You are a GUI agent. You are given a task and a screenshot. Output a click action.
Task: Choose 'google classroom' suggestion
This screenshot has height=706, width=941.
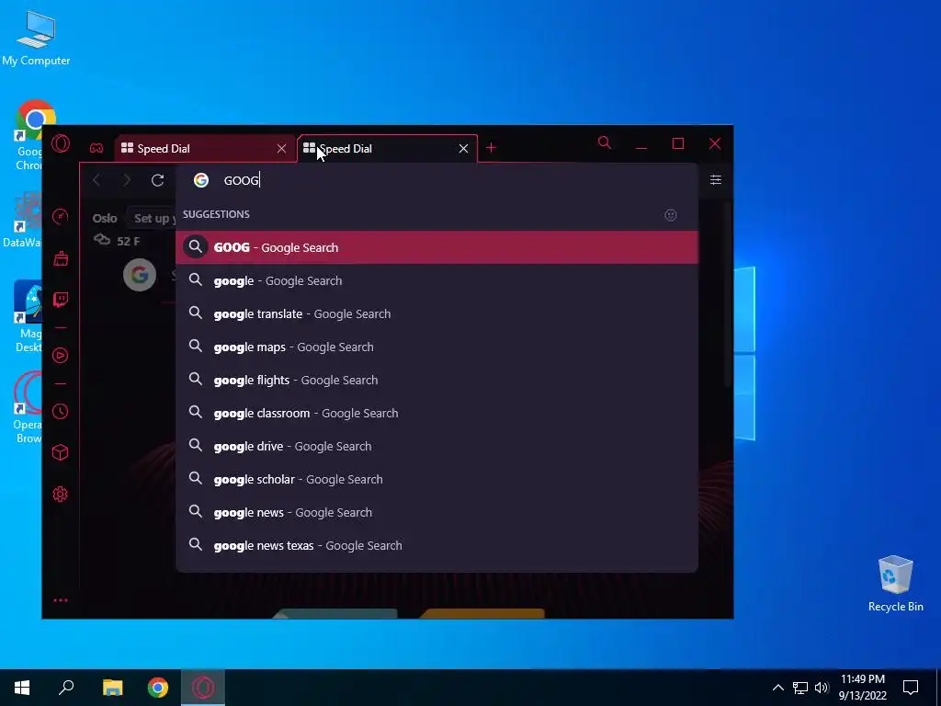[436, 413]
